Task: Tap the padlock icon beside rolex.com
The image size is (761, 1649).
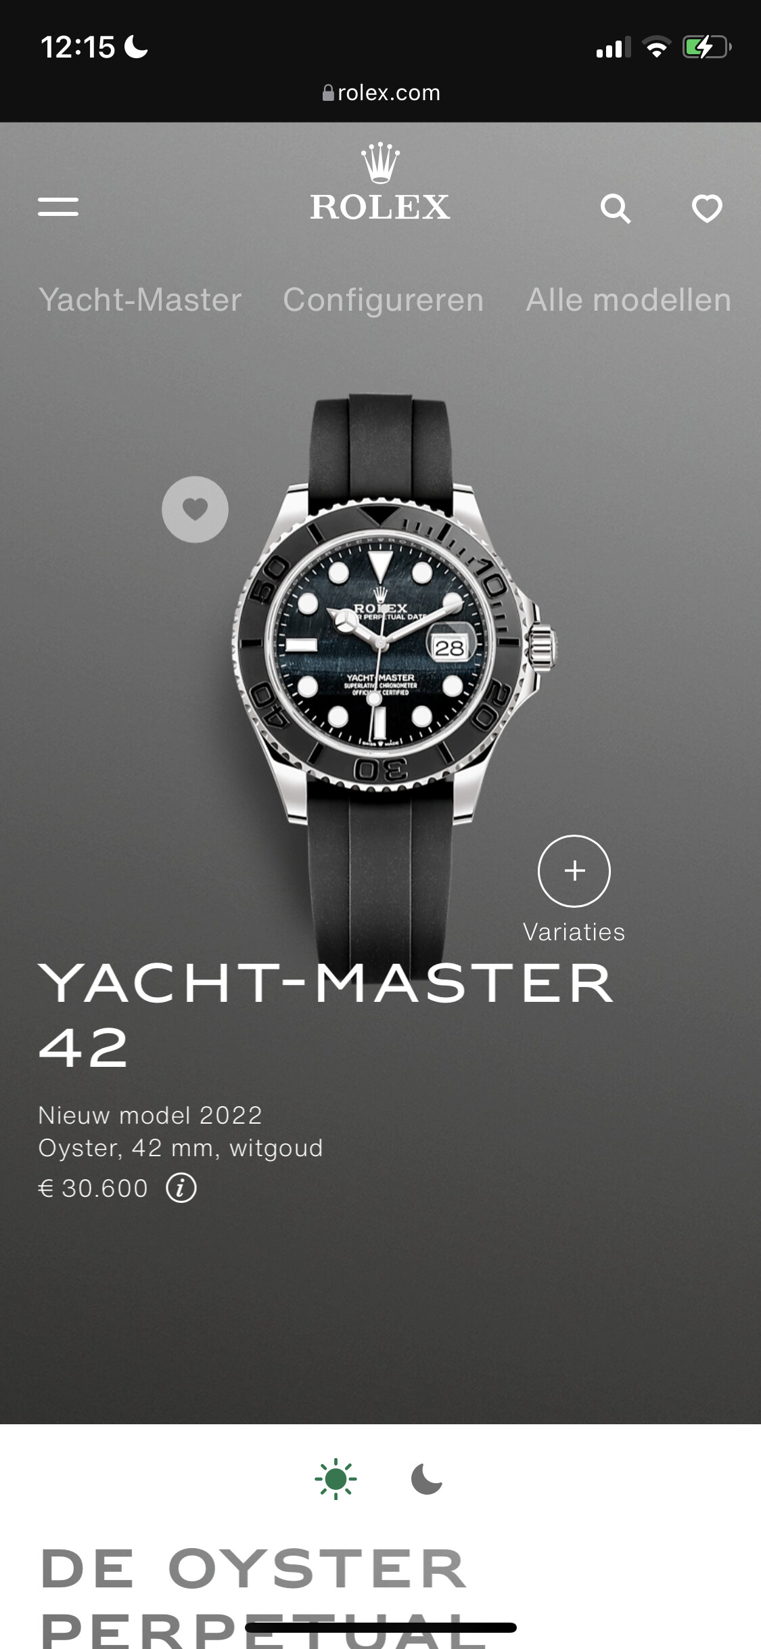Action: [x=328, y=93]
